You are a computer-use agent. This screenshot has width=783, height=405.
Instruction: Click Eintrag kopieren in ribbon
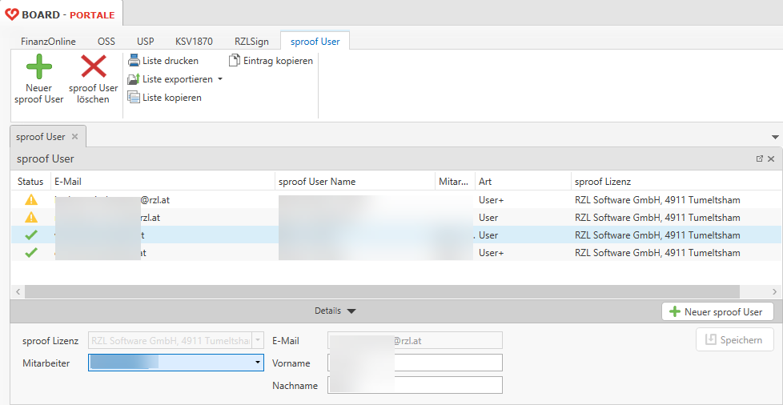[x=271, y=61]
